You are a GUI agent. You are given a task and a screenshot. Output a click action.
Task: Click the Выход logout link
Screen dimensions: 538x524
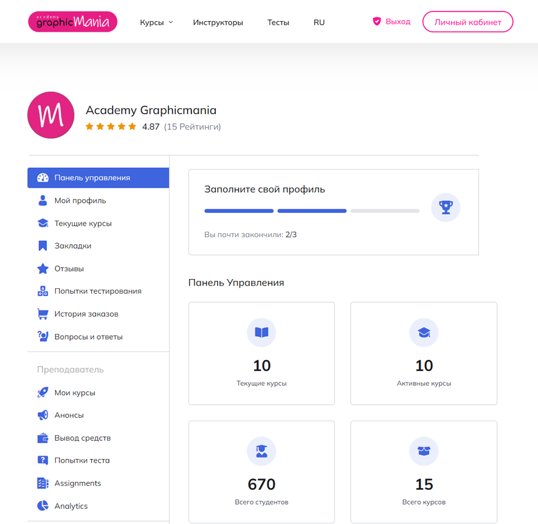(x=391, y=21)
